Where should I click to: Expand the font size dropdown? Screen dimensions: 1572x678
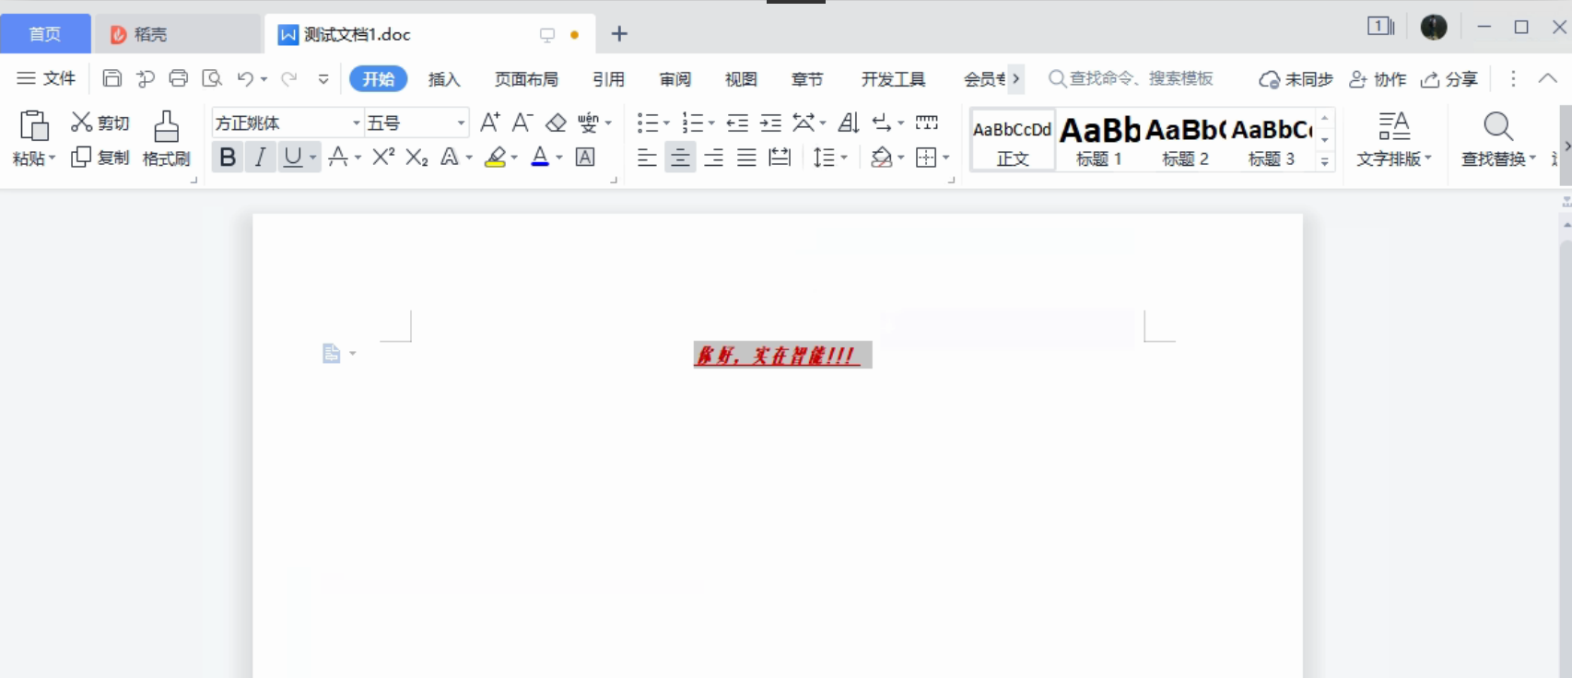click(x=461, y=123)
